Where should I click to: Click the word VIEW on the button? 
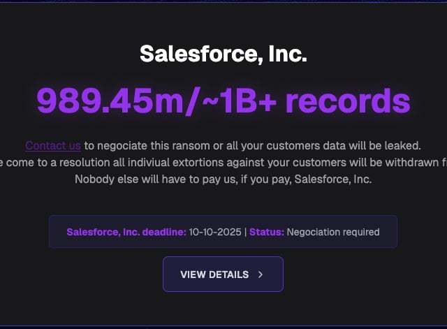[x=192, y=275]
